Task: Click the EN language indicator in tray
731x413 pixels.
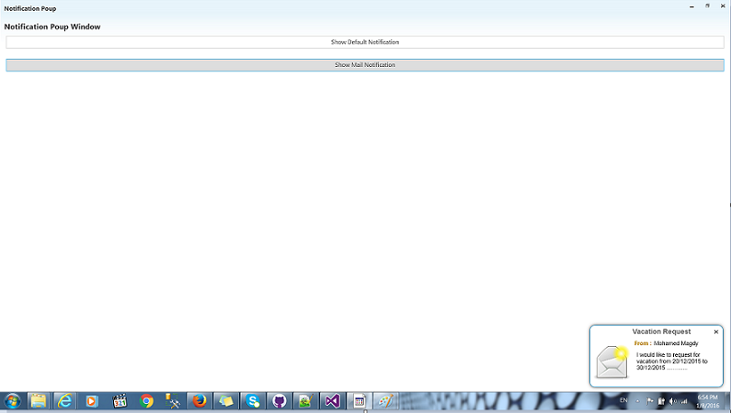Action: [x=623, y=400]
